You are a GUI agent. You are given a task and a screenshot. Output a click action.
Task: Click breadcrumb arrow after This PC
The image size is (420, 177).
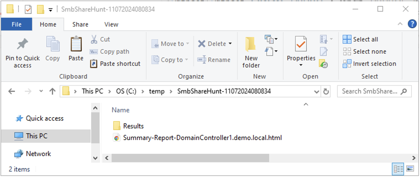coord(109,91)
